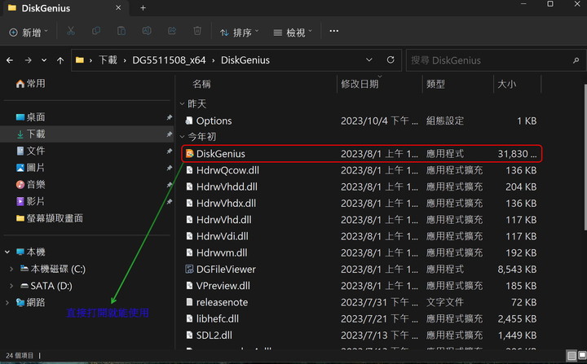The height and width of the screenshot is (364, 587).
Task: Collapse the 本機 tree node
Action: [7, 252]
